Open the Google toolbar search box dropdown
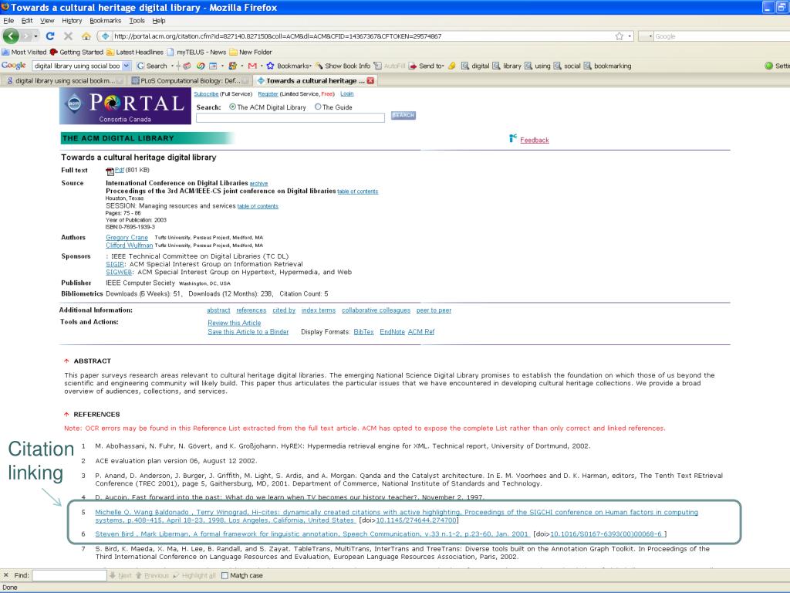The image size is (790, 593). click(127, 66)
